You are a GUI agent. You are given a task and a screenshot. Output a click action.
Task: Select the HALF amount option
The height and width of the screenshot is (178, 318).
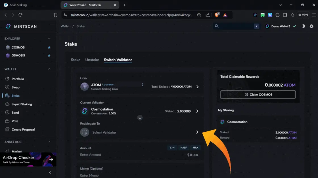click(x=183, y=148)
